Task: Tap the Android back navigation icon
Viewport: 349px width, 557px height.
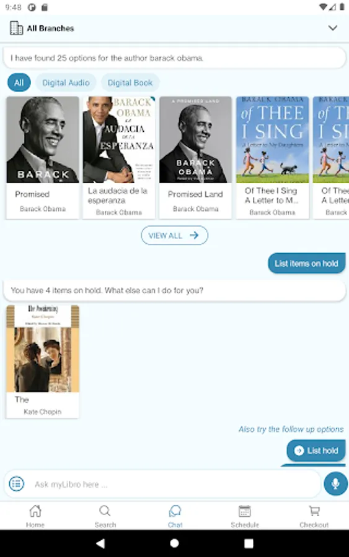Action: click(x=100, y=543)
